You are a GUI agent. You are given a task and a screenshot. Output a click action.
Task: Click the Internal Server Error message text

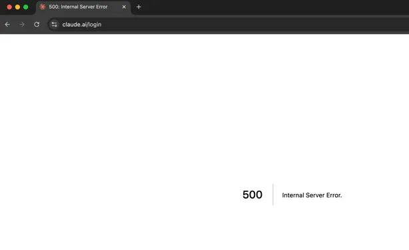(312, 195)
